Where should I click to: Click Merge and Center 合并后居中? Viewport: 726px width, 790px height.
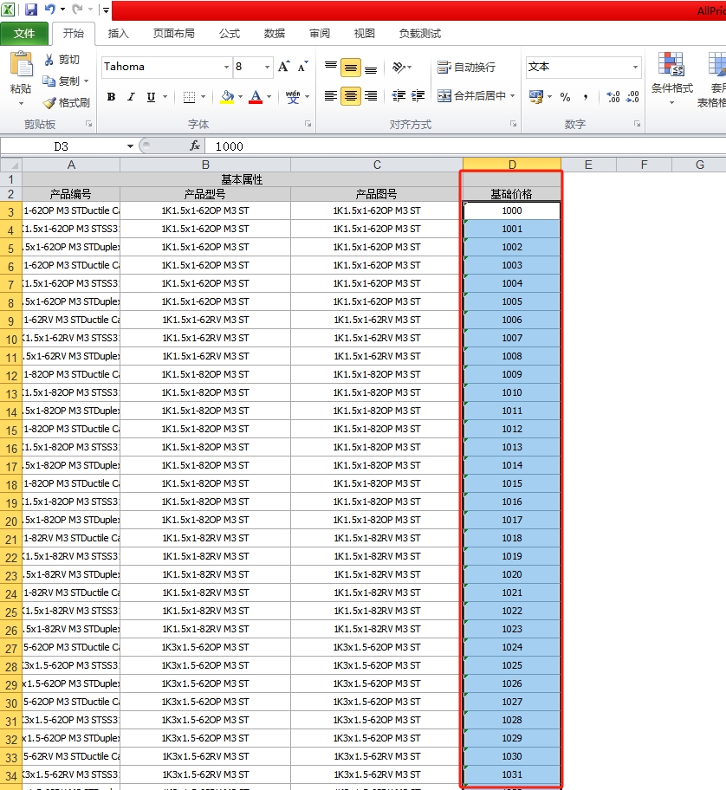pos(471,96)
